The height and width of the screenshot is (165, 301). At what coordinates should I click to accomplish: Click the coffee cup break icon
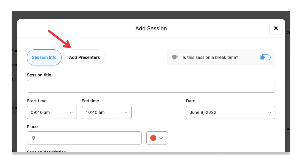[175, 57]
